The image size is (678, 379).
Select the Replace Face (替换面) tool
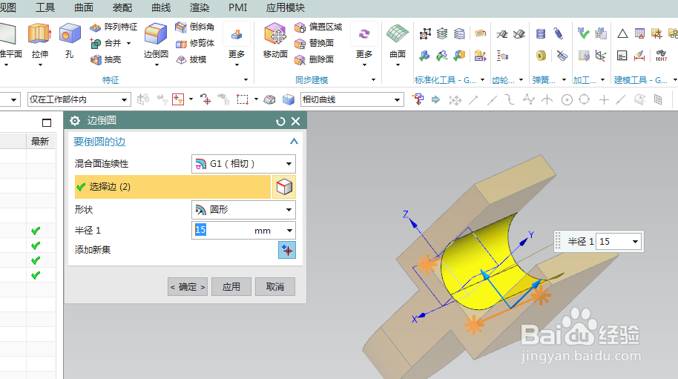click(314, 43)
